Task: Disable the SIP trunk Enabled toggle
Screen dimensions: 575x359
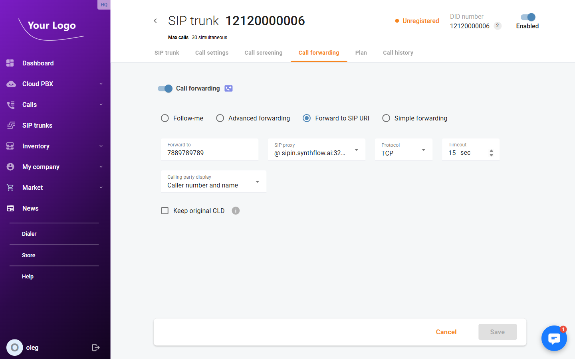Action: click(527, 17)
